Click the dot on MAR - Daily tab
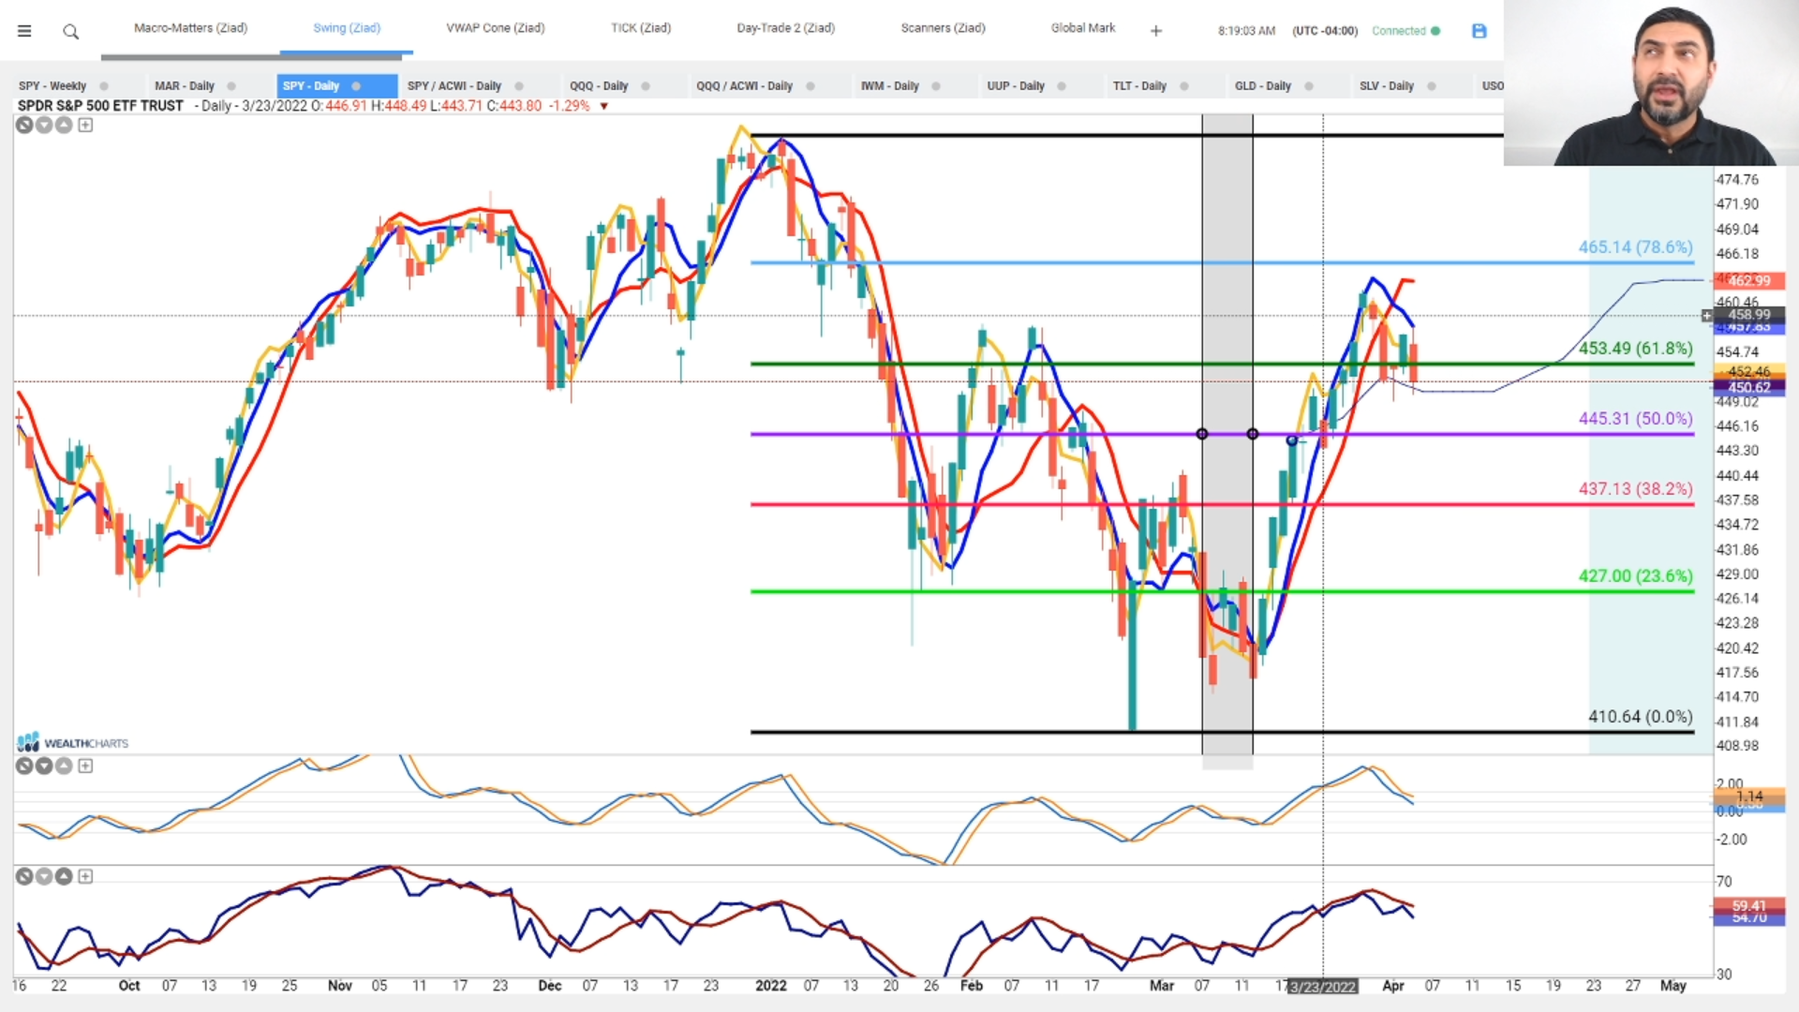Screen dimensions: 1799x1012 (x=231, y=86)
